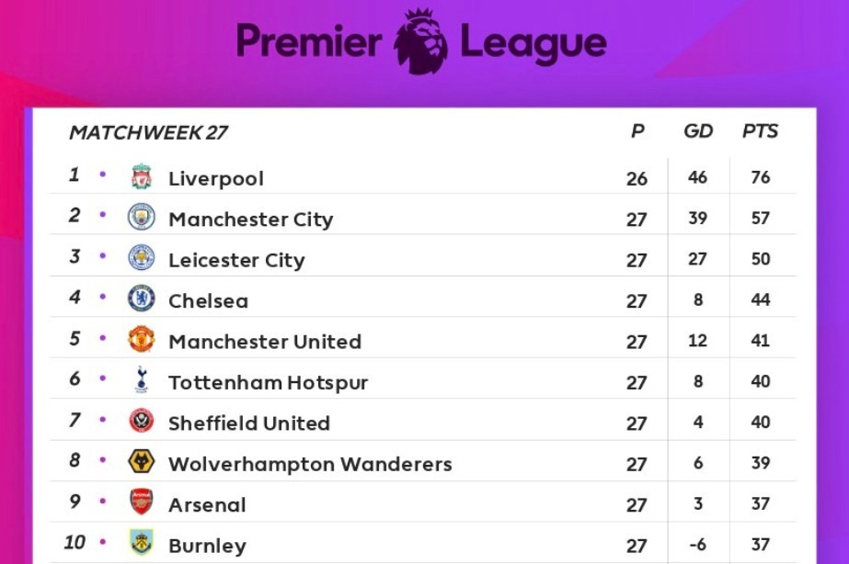Click the MATCHWEEK 27 heading

148,132
